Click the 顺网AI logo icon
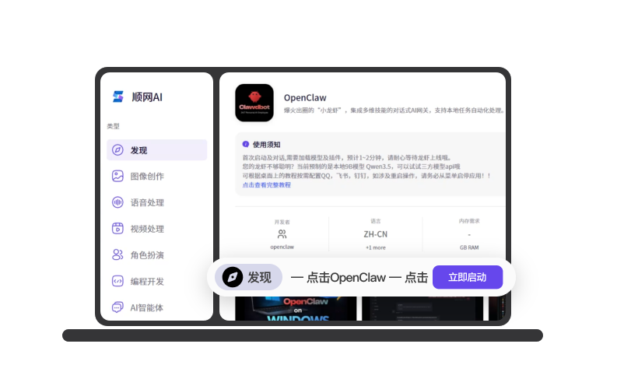 pos(118,96)
